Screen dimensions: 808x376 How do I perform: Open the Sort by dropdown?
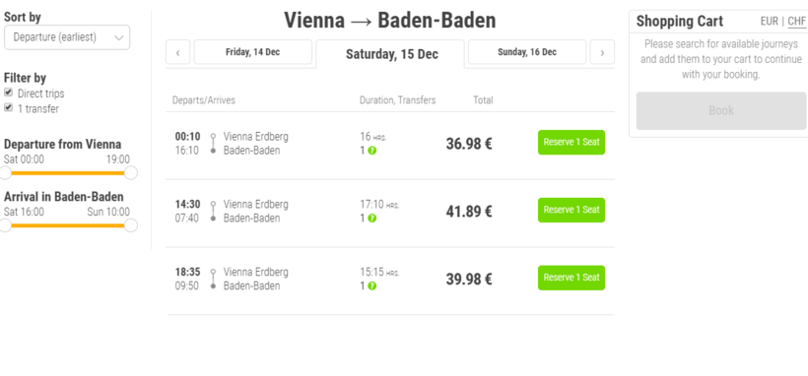pos(67,37)
